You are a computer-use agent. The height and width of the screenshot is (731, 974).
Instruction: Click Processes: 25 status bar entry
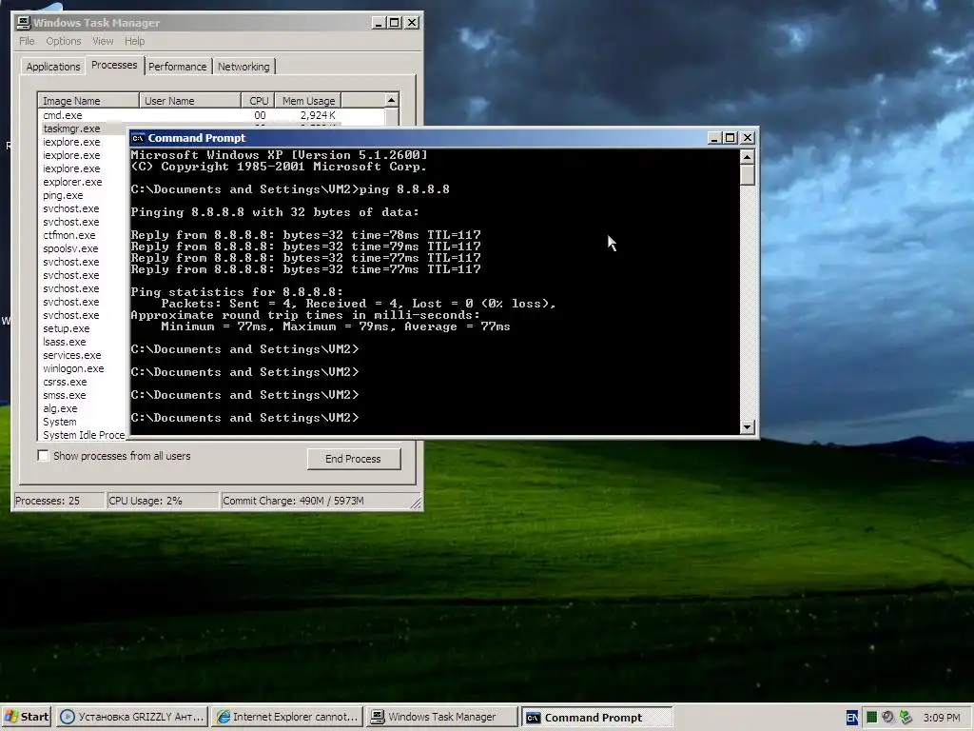[59, 501]
